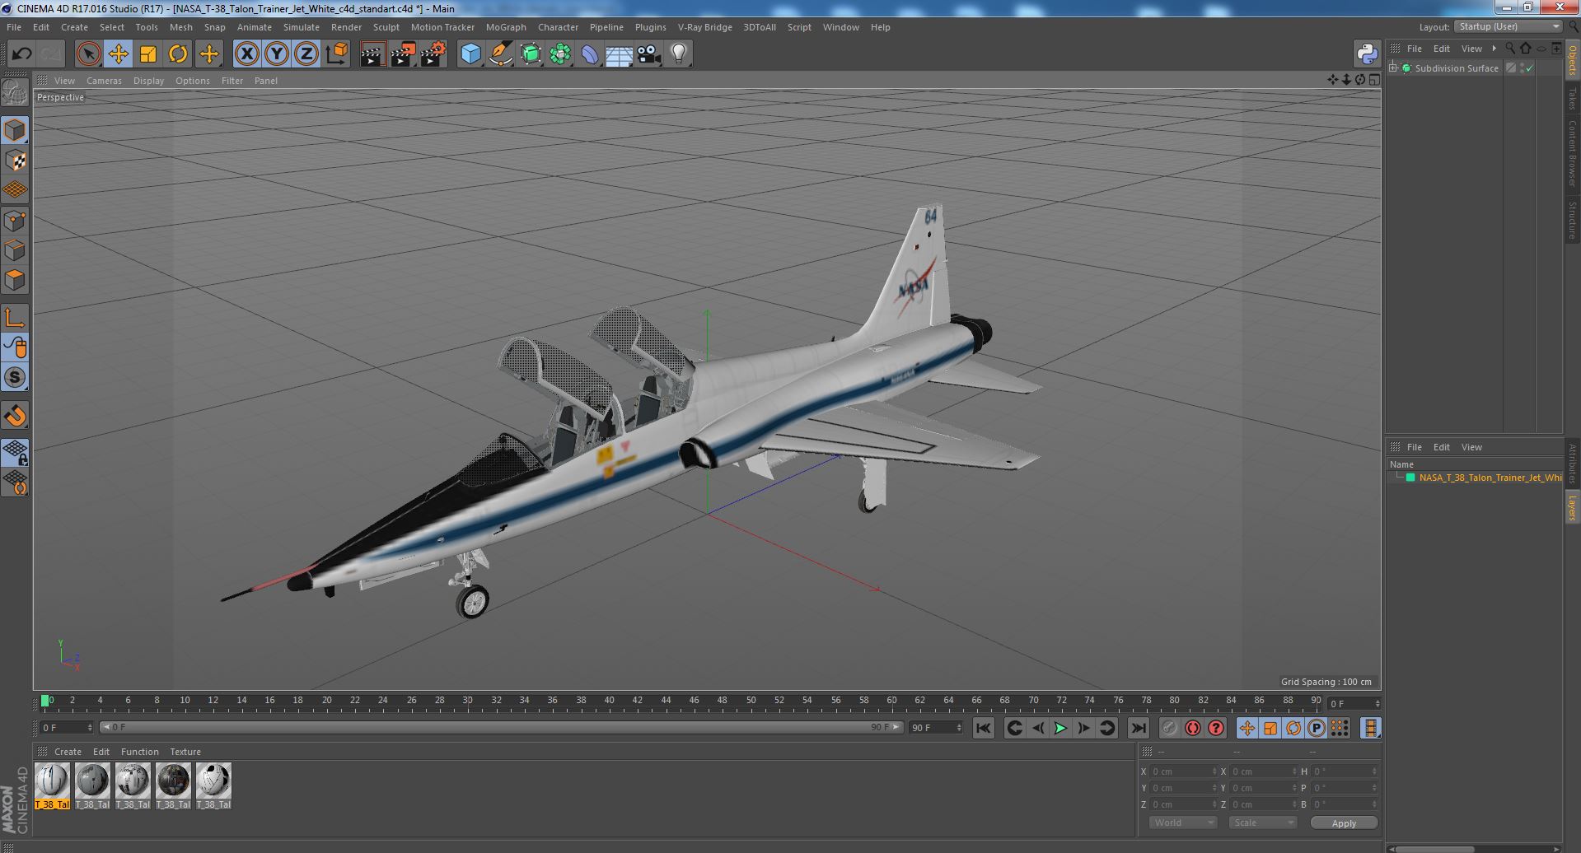Open the V-Ray Bridge menu
Image resolution: width=1581 pixels, height=853 pixels.
704,27
